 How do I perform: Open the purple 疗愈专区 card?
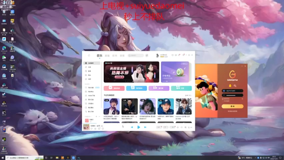point(175,72)
